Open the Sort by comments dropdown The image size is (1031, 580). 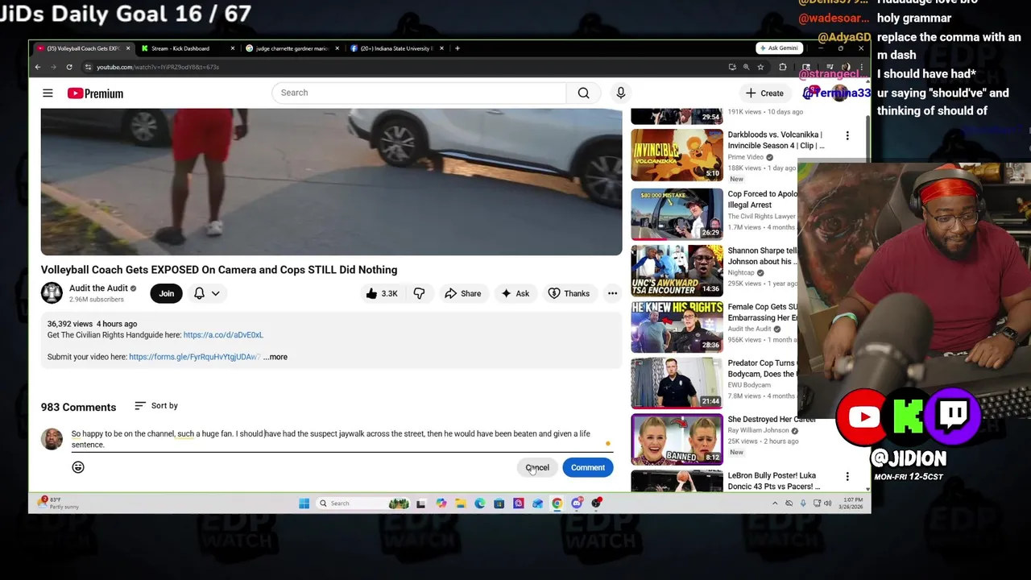click(x=156, y=406)
